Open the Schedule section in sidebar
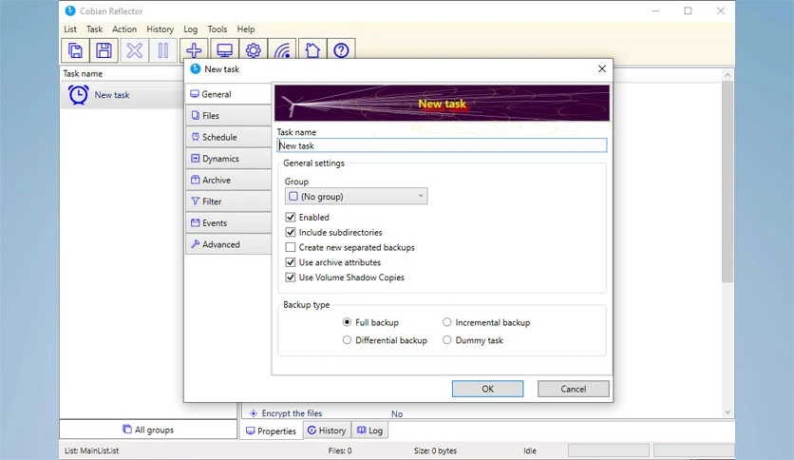This screenshot has width=794, height=460. (x=229, y=137)
